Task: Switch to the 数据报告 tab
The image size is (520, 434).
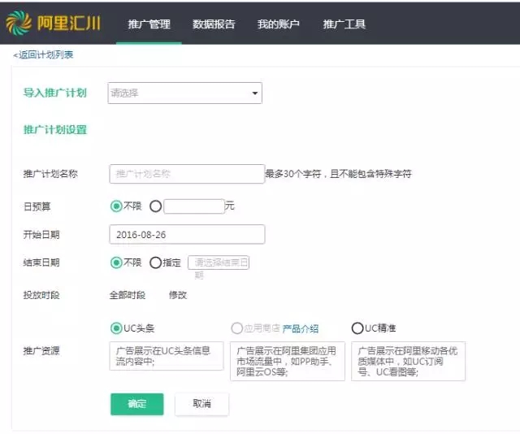Action: 214,24
